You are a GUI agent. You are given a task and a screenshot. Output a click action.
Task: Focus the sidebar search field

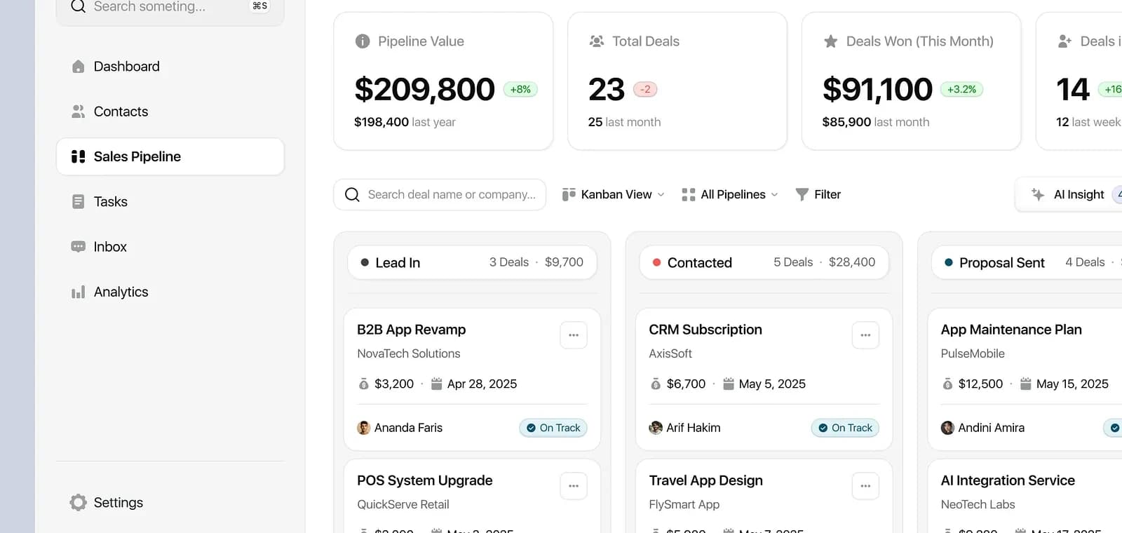tap(170, 8)
